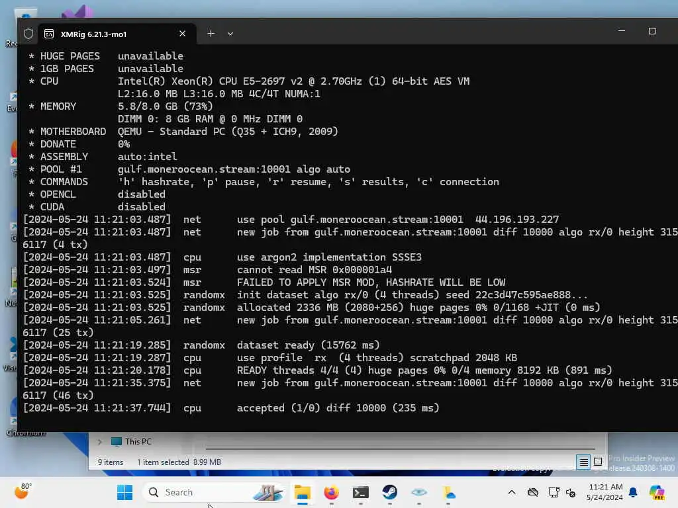Click the taskbar Search box
This screenshot has width=678, height=508.
coord(214,492)
